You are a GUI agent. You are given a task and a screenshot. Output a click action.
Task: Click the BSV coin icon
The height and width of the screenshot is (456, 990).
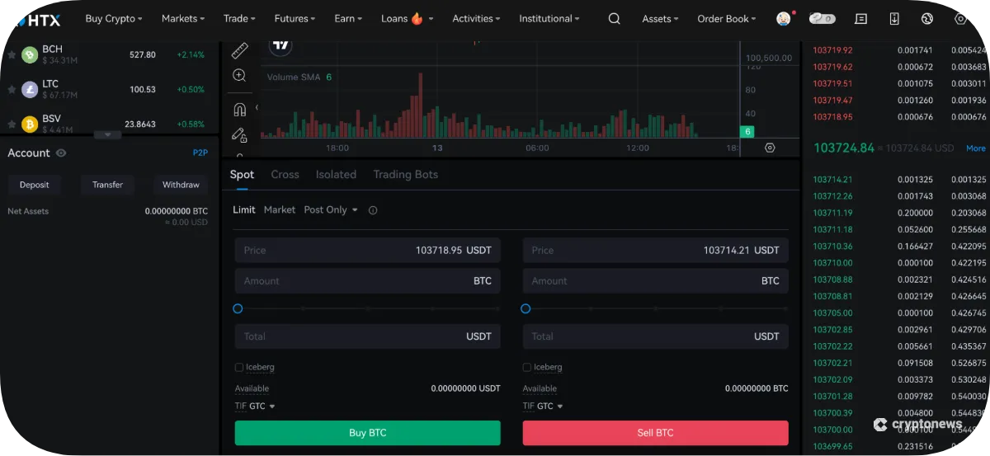[x=30, y=124]
